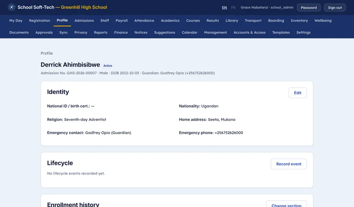Go to Reports
The width and height of the screenshot is (354, 207).
click(101, 32)
